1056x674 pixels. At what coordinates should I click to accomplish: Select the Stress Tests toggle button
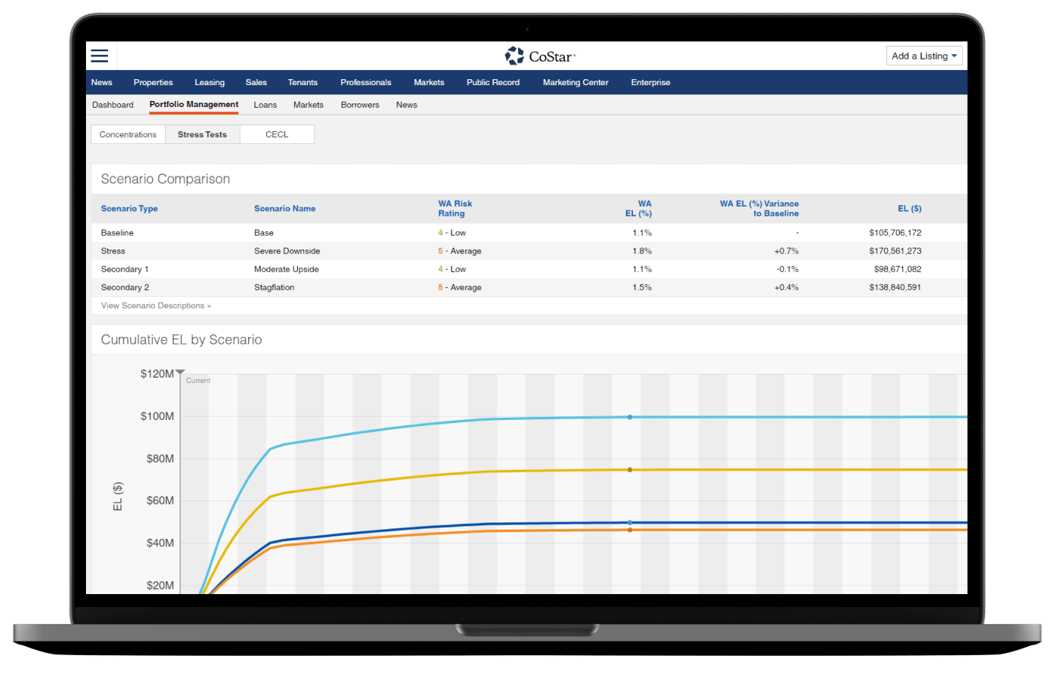click(x=202, y=134)
